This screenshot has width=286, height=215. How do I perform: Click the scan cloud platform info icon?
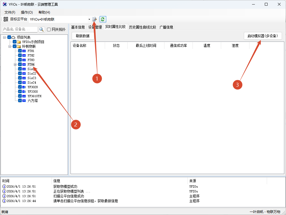click(x=95, y=19)
